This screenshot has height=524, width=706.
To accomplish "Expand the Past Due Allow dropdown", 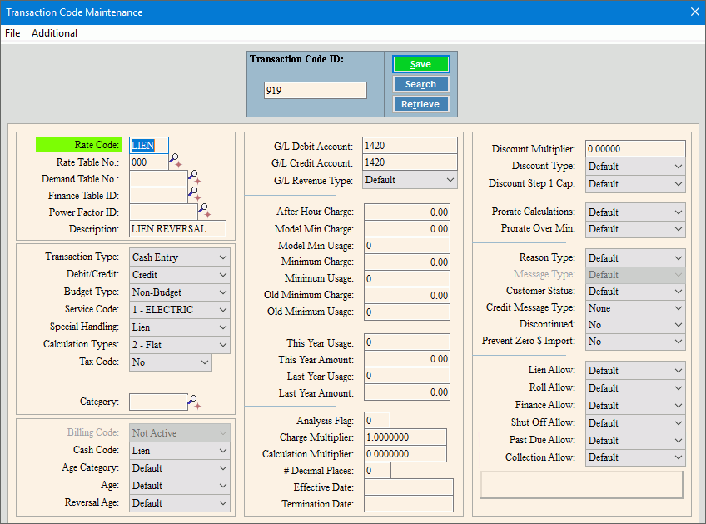I will point(635,440).
